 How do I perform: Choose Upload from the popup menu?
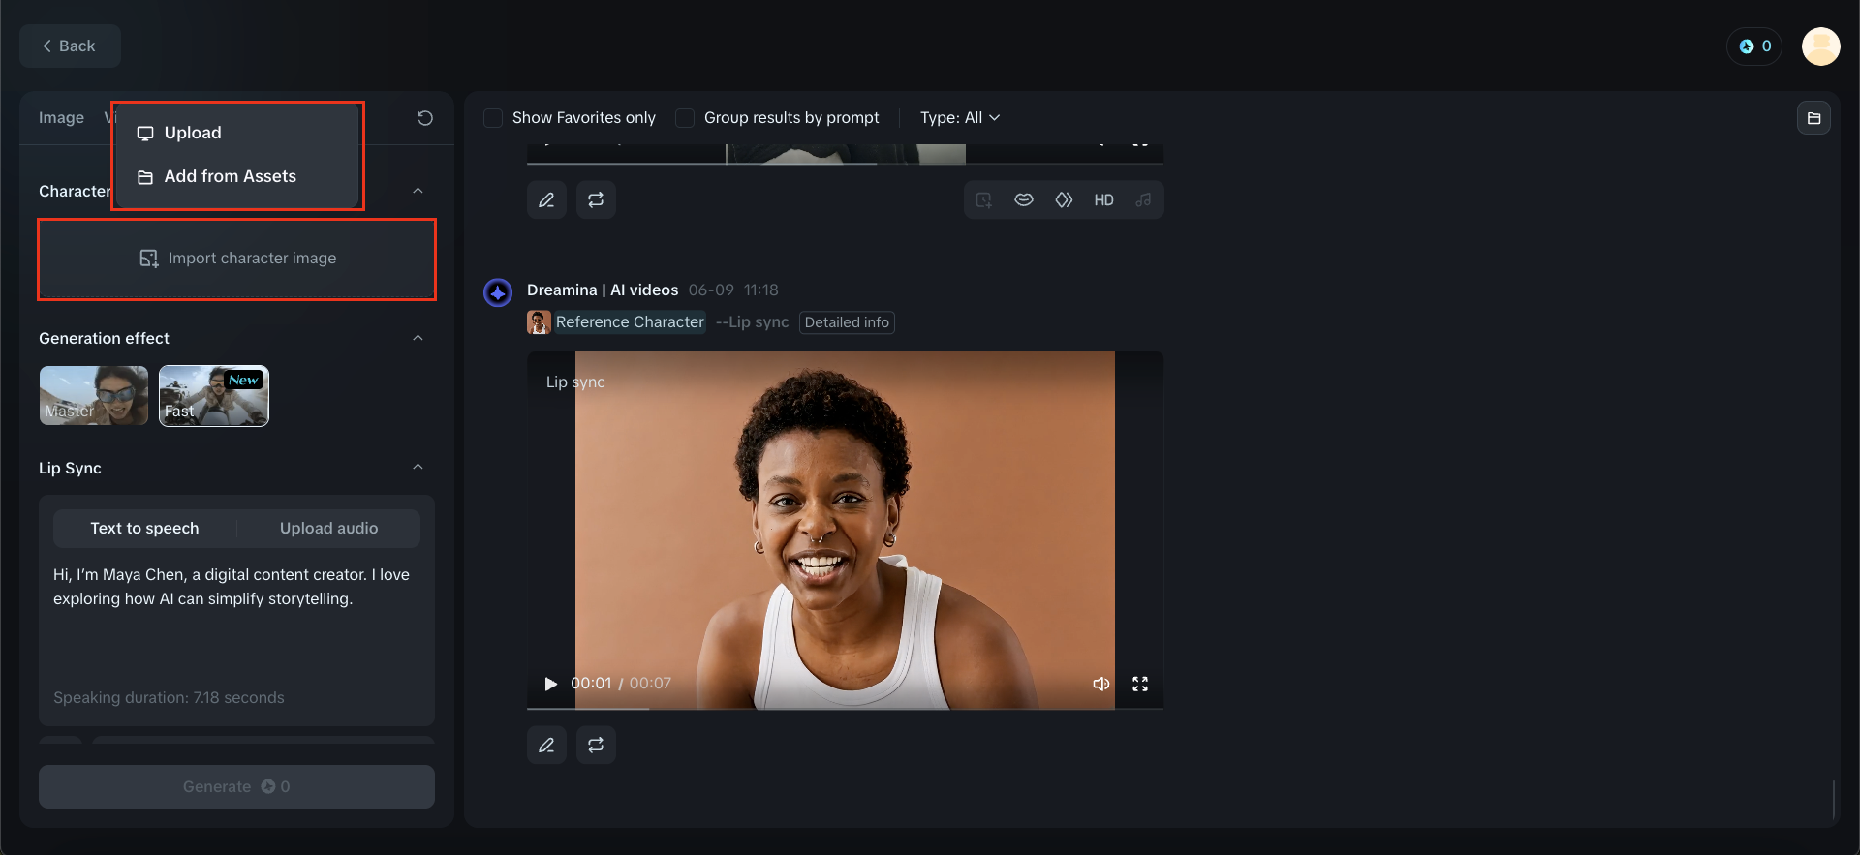(236, 133)
